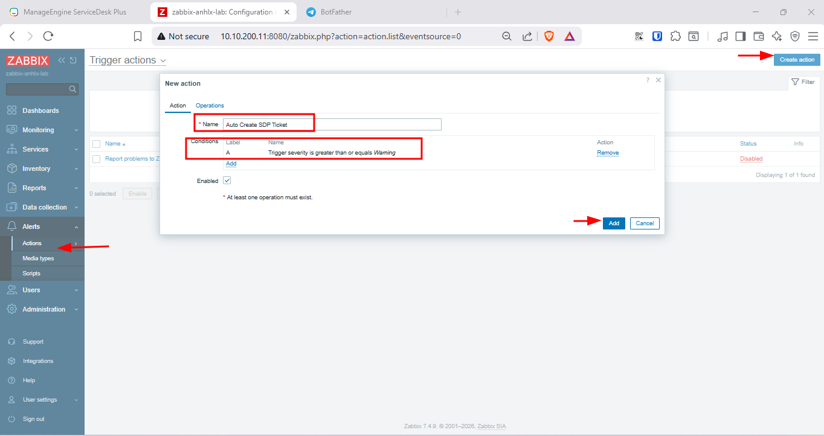824x436 pixels.
Task: Open the Trigger actions dropdown
Action: tap(127, 60)
